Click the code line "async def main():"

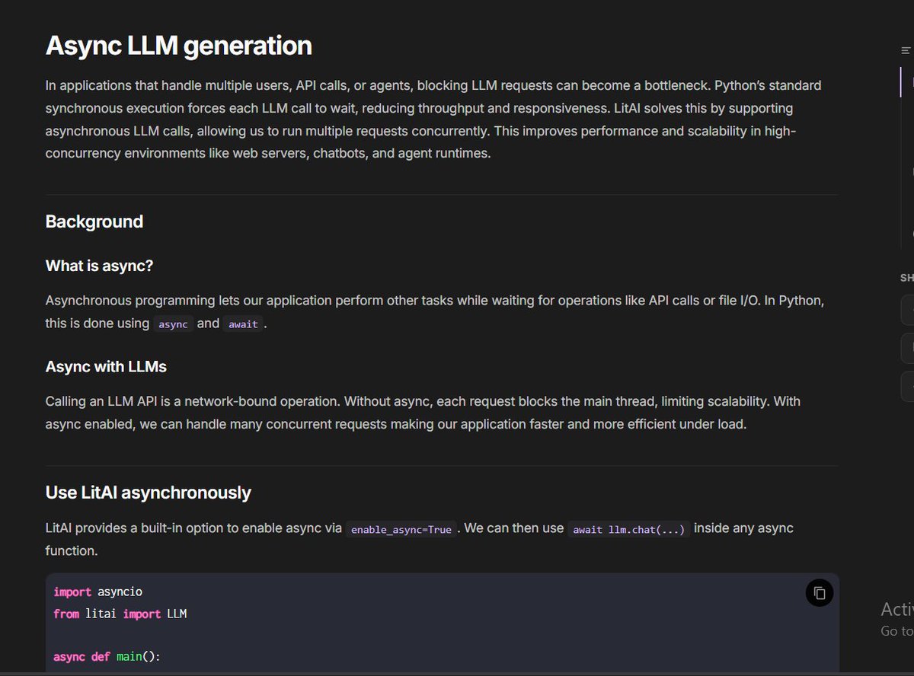107,656
